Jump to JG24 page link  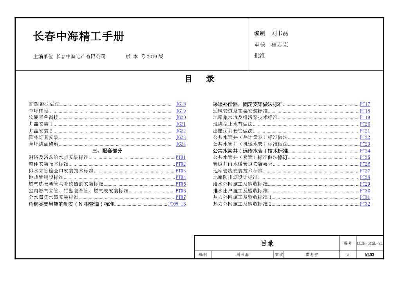coord(181,144)
